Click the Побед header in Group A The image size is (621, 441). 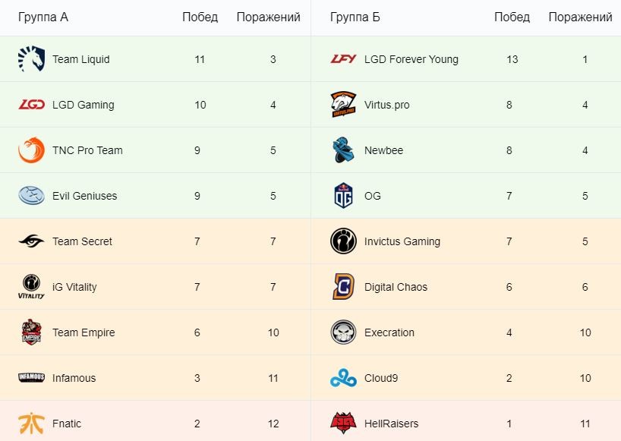(x=200, y=17)
